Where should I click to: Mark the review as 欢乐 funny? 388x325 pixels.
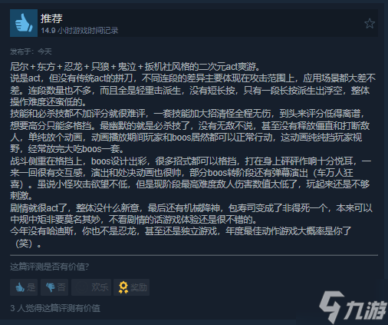(x=91, y=287)
